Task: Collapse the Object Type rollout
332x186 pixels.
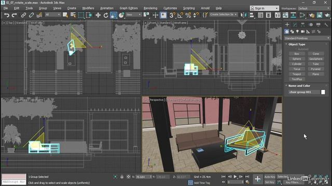Action: [297, 44]
